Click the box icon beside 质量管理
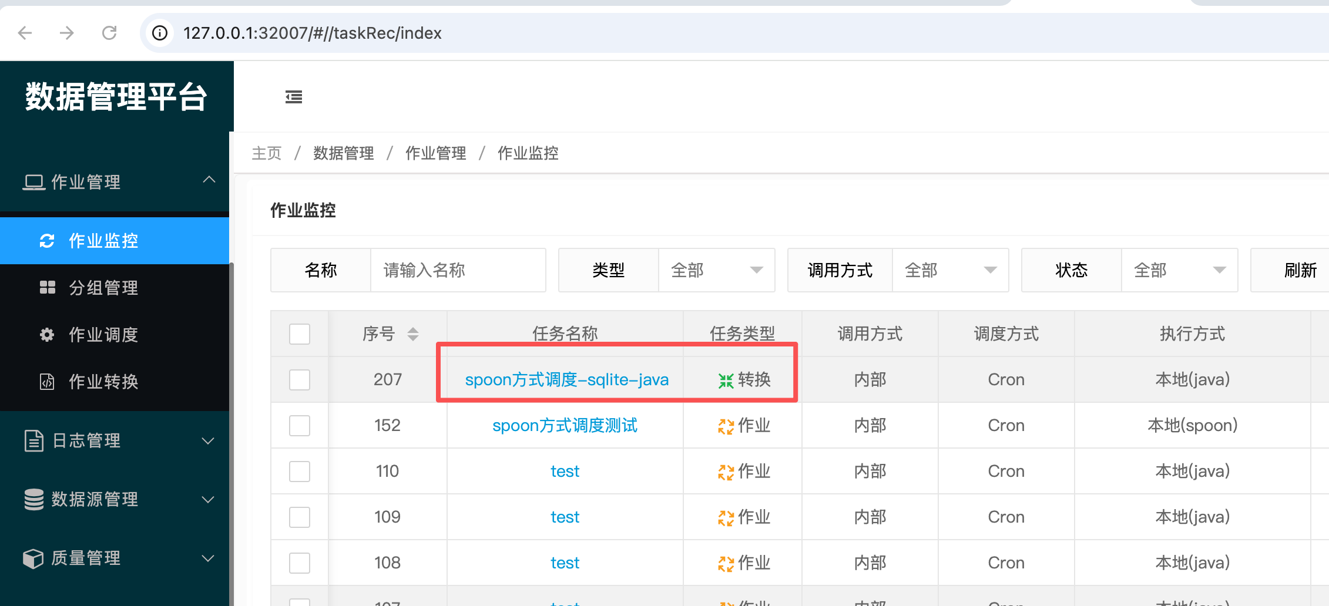This screenshot has width=1329, height=606. [33, 558]
